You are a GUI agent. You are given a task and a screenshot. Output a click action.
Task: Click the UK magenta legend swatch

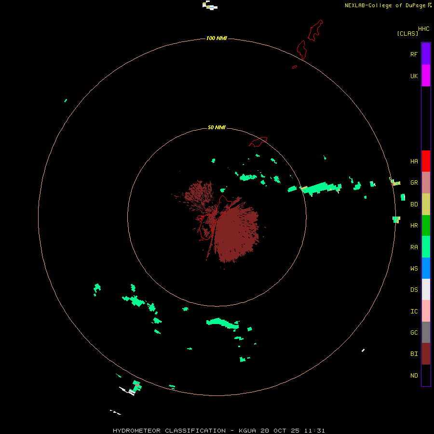[426, 76]
